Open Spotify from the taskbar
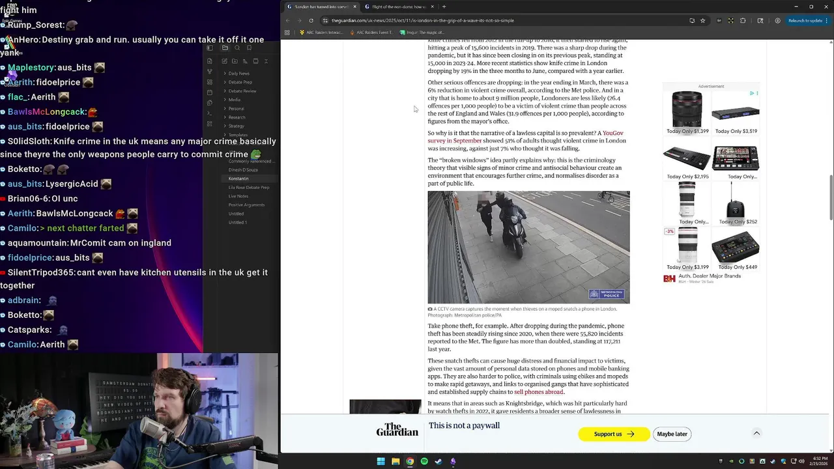Screen dimensions: 834x469 424,461
